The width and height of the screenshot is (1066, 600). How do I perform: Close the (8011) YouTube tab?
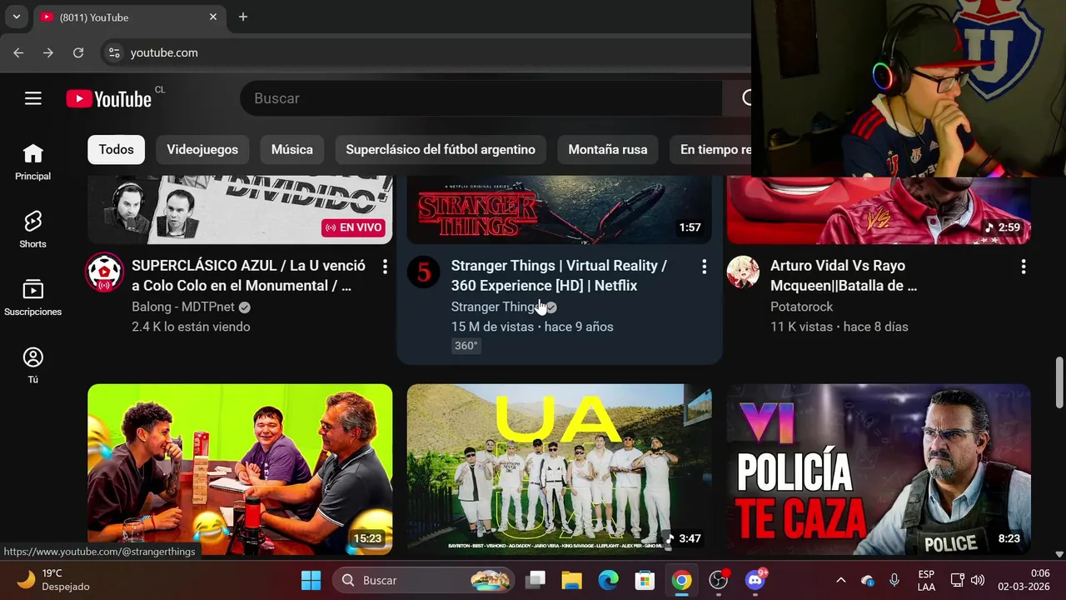coord(213,17)
